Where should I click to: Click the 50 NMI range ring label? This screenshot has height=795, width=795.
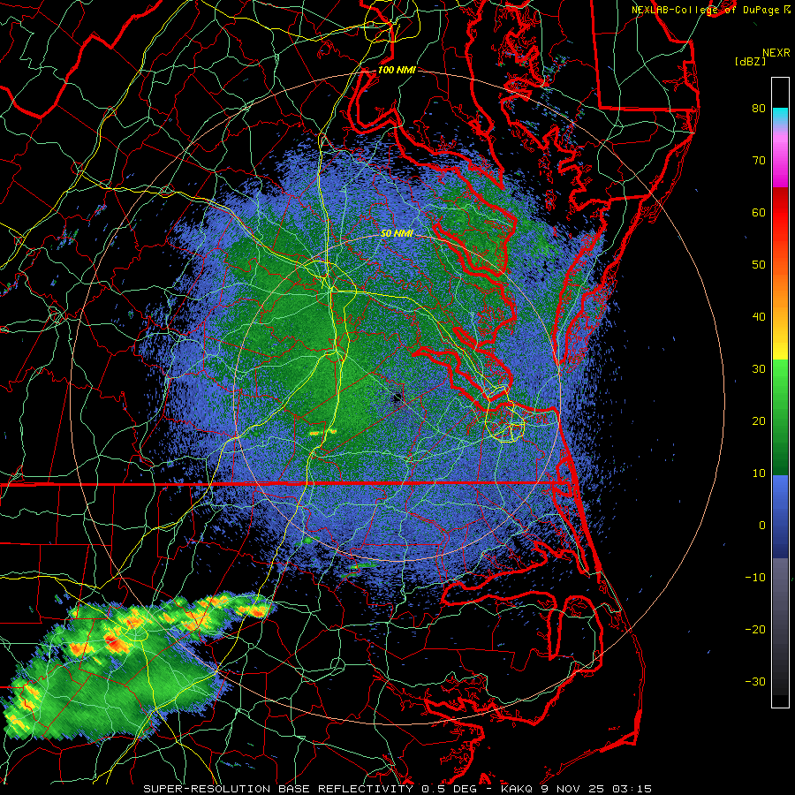397,233
